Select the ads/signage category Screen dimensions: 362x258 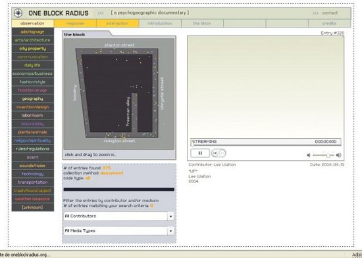pyautogui.click(x=32, y=32)
